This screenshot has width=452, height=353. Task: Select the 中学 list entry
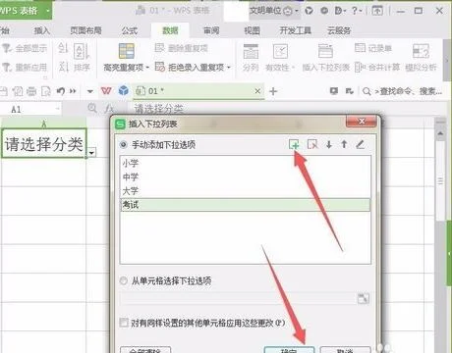click(246, 176)
